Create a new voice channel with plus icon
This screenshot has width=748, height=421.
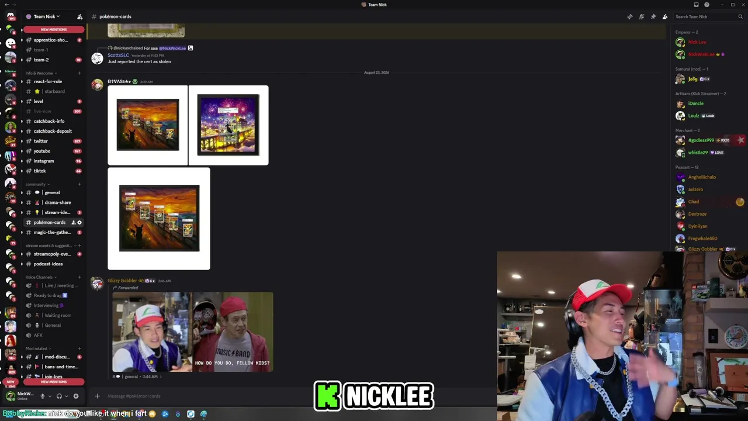tap(79, 277)
